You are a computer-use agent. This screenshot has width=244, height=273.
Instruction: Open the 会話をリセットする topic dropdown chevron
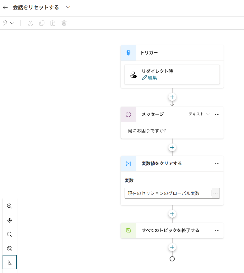click(68, 7)
